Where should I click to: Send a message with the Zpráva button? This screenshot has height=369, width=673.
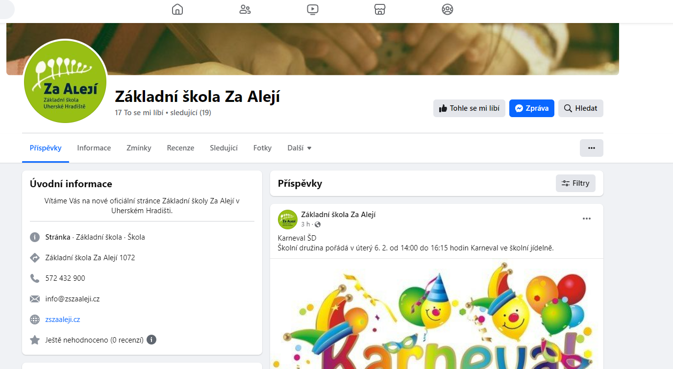point(532,108)
